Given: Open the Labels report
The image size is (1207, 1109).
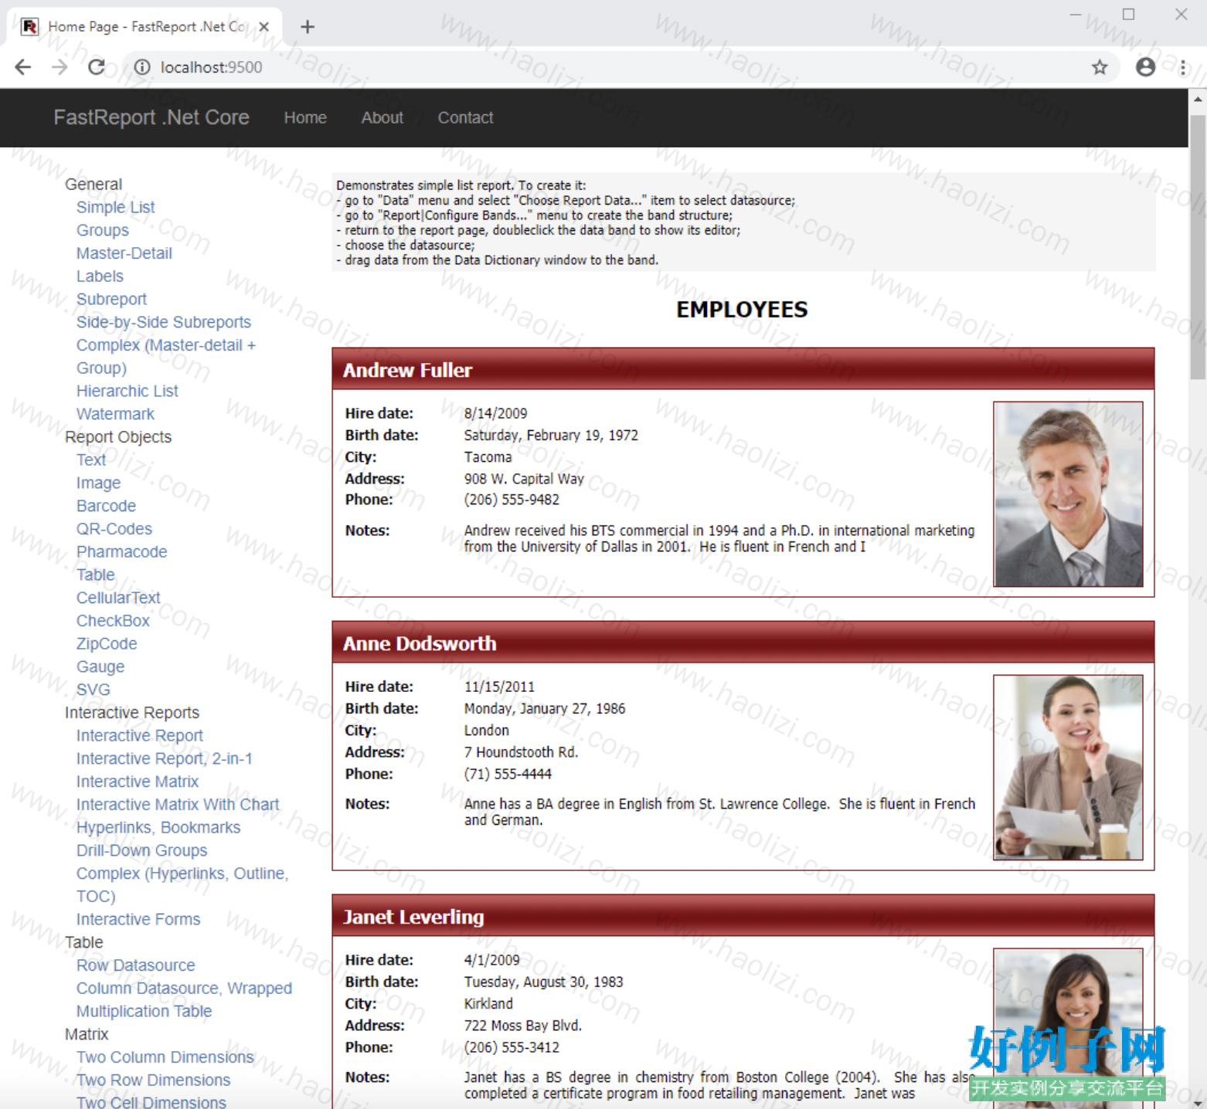Looking at the screenshot, I should click(x=100, y=276).
